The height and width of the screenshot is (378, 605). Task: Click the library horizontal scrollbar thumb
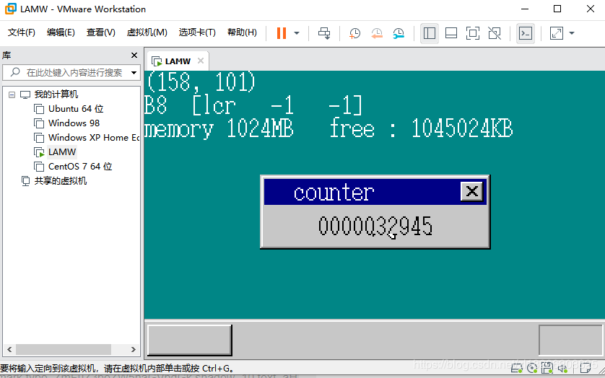[64, 349]
